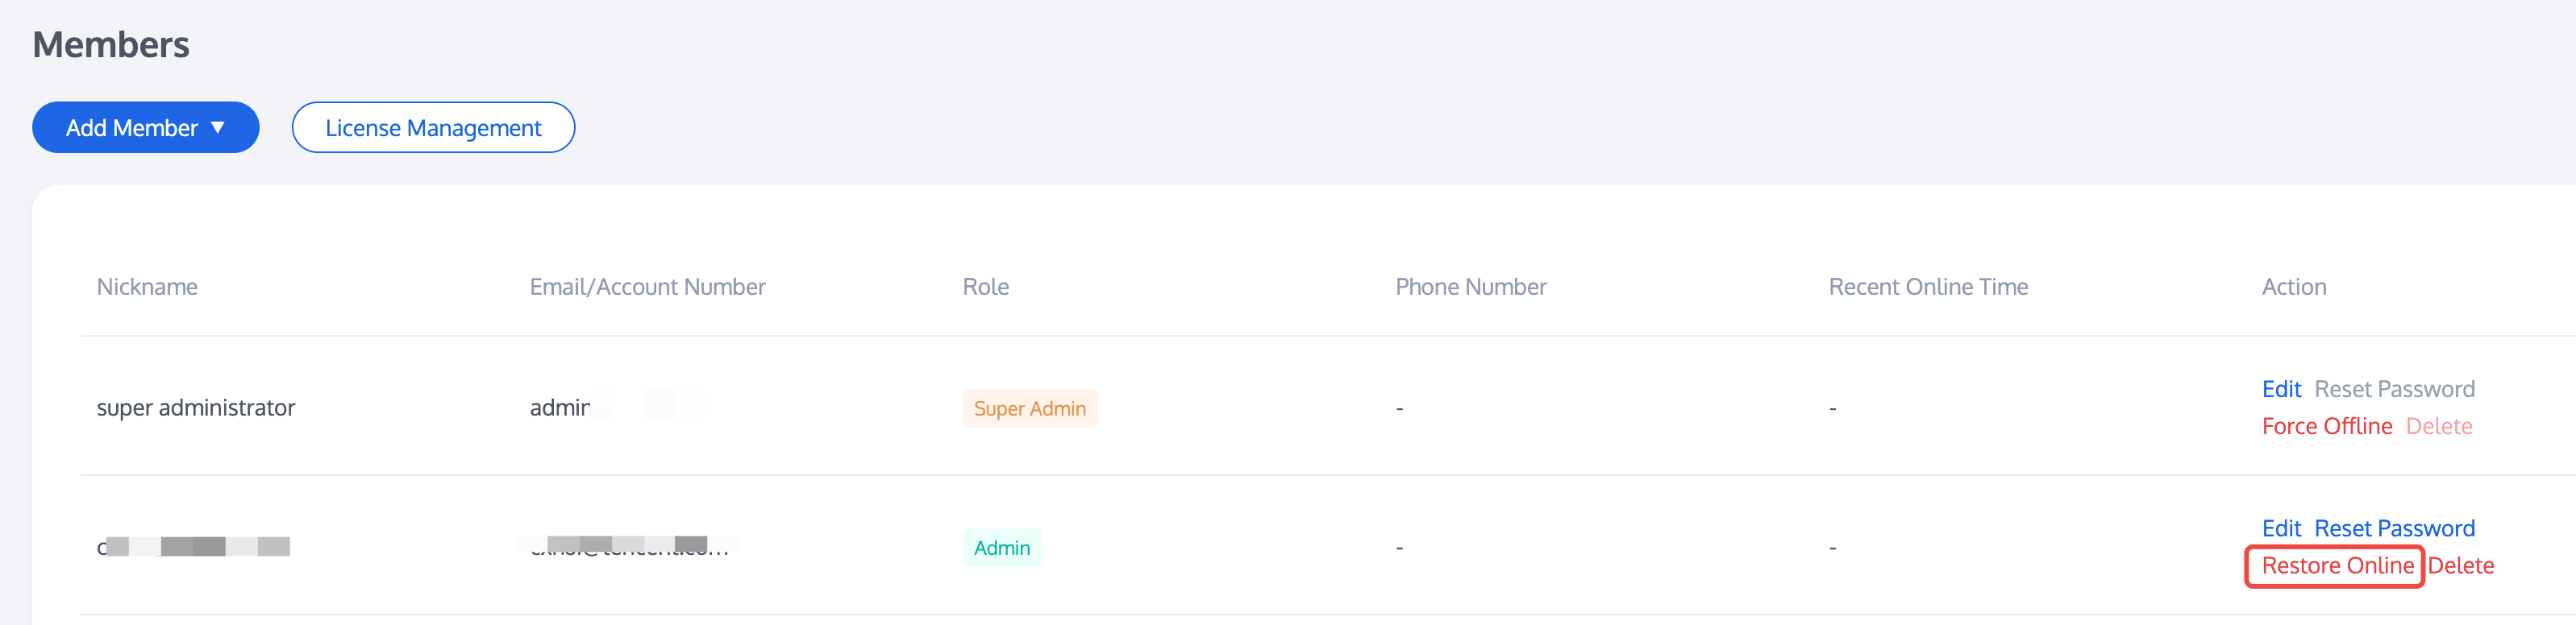Click the Email/Account Number column header
The width and height of the screenshot is (2576, 625).
point(647,288)
